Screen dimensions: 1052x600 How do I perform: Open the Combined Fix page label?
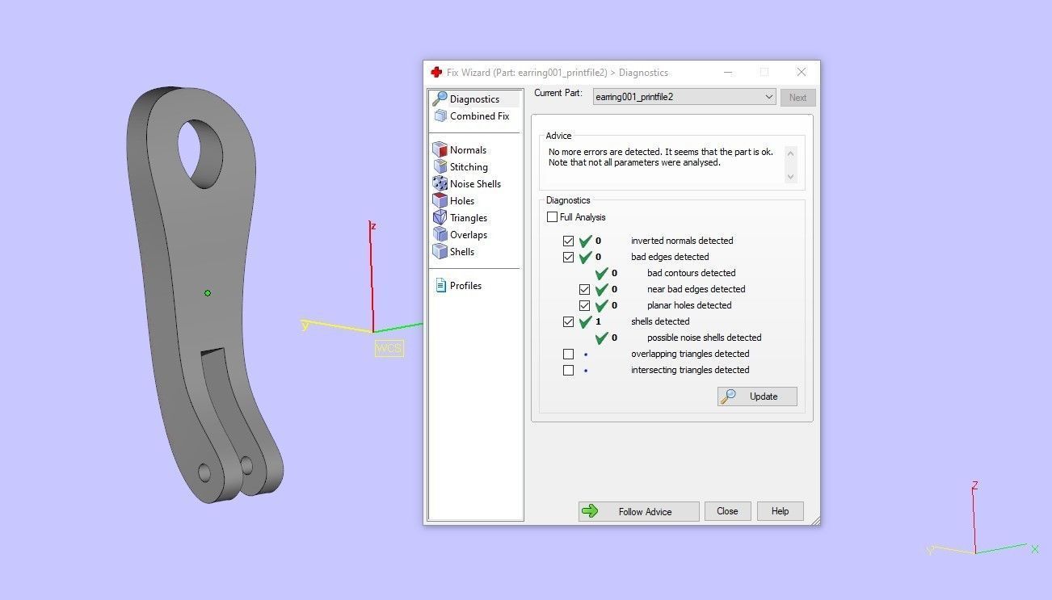(x=479, y=116)
